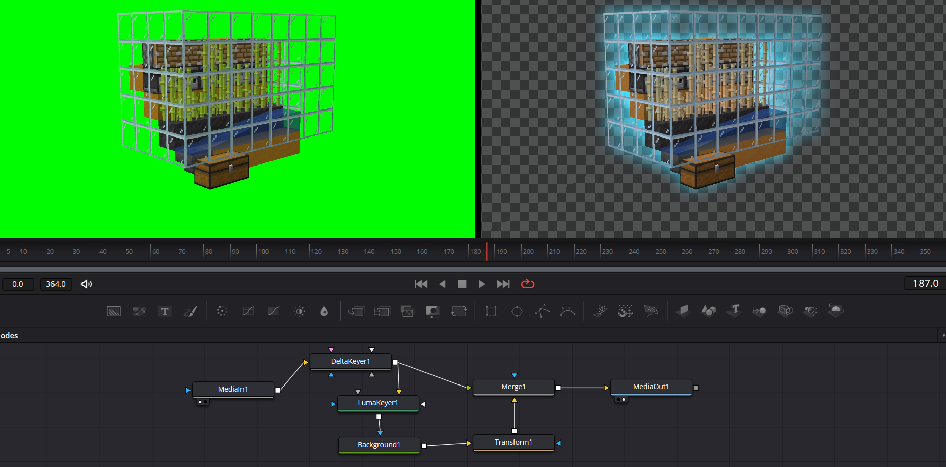This screenshot has width=946, height=467.
Task: Add a Transform node from the toolbar
Action: tap(458, 311)
